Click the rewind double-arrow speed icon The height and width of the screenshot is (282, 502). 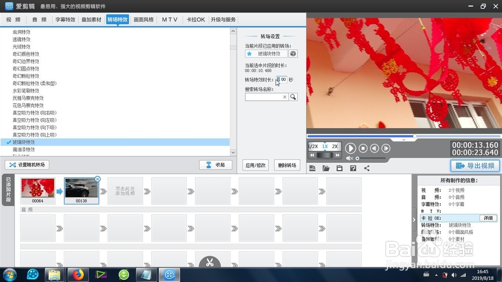click(x=312, y=155)
